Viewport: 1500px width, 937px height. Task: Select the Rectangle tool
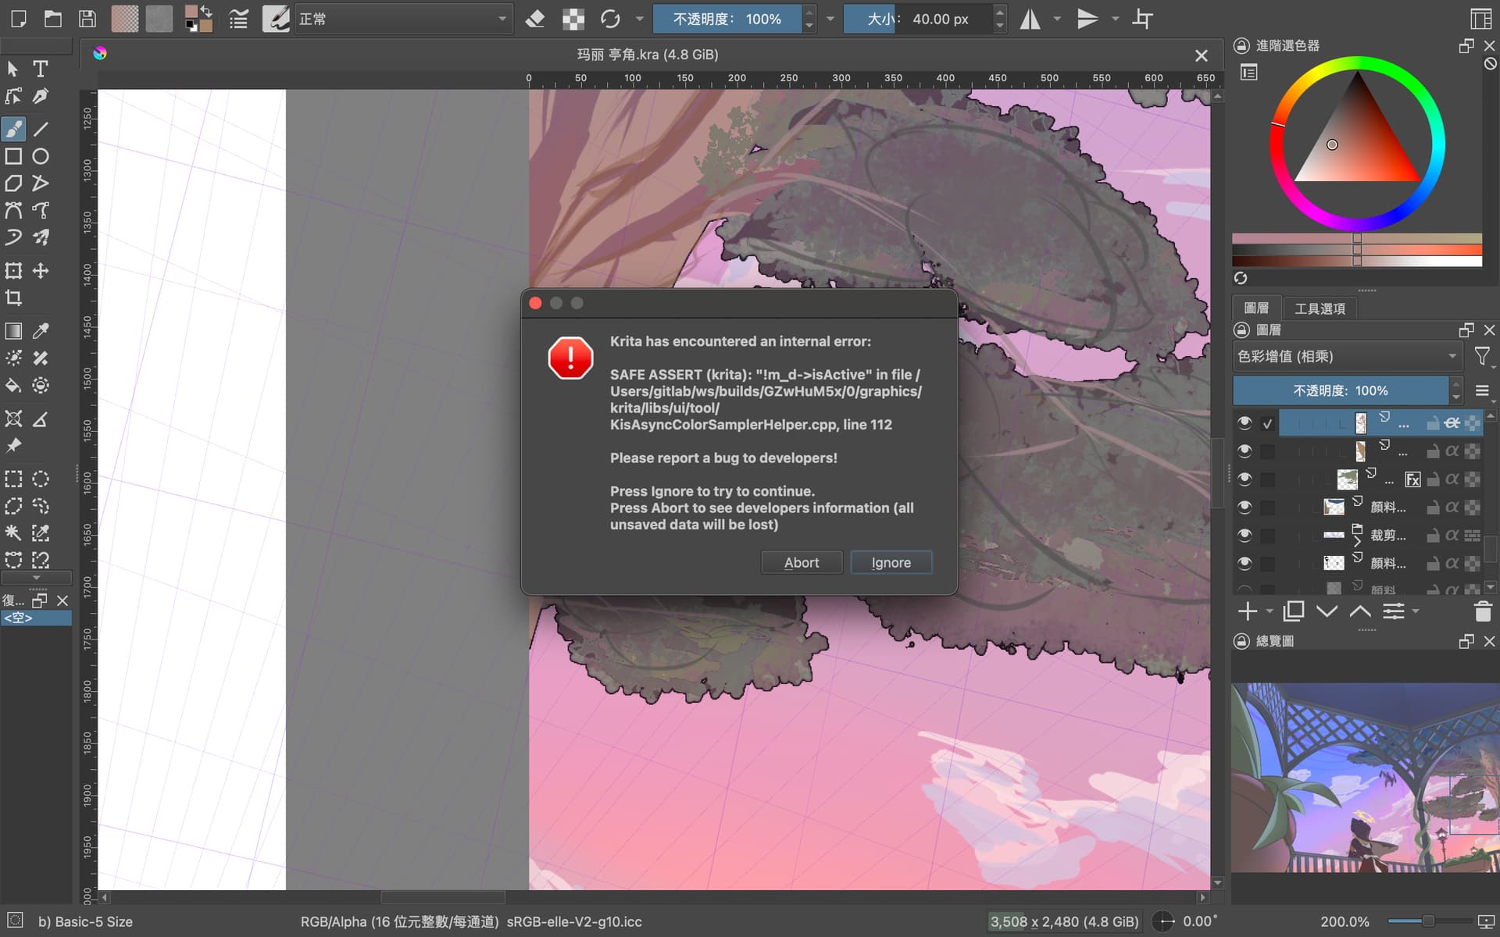tap(13, 156)
